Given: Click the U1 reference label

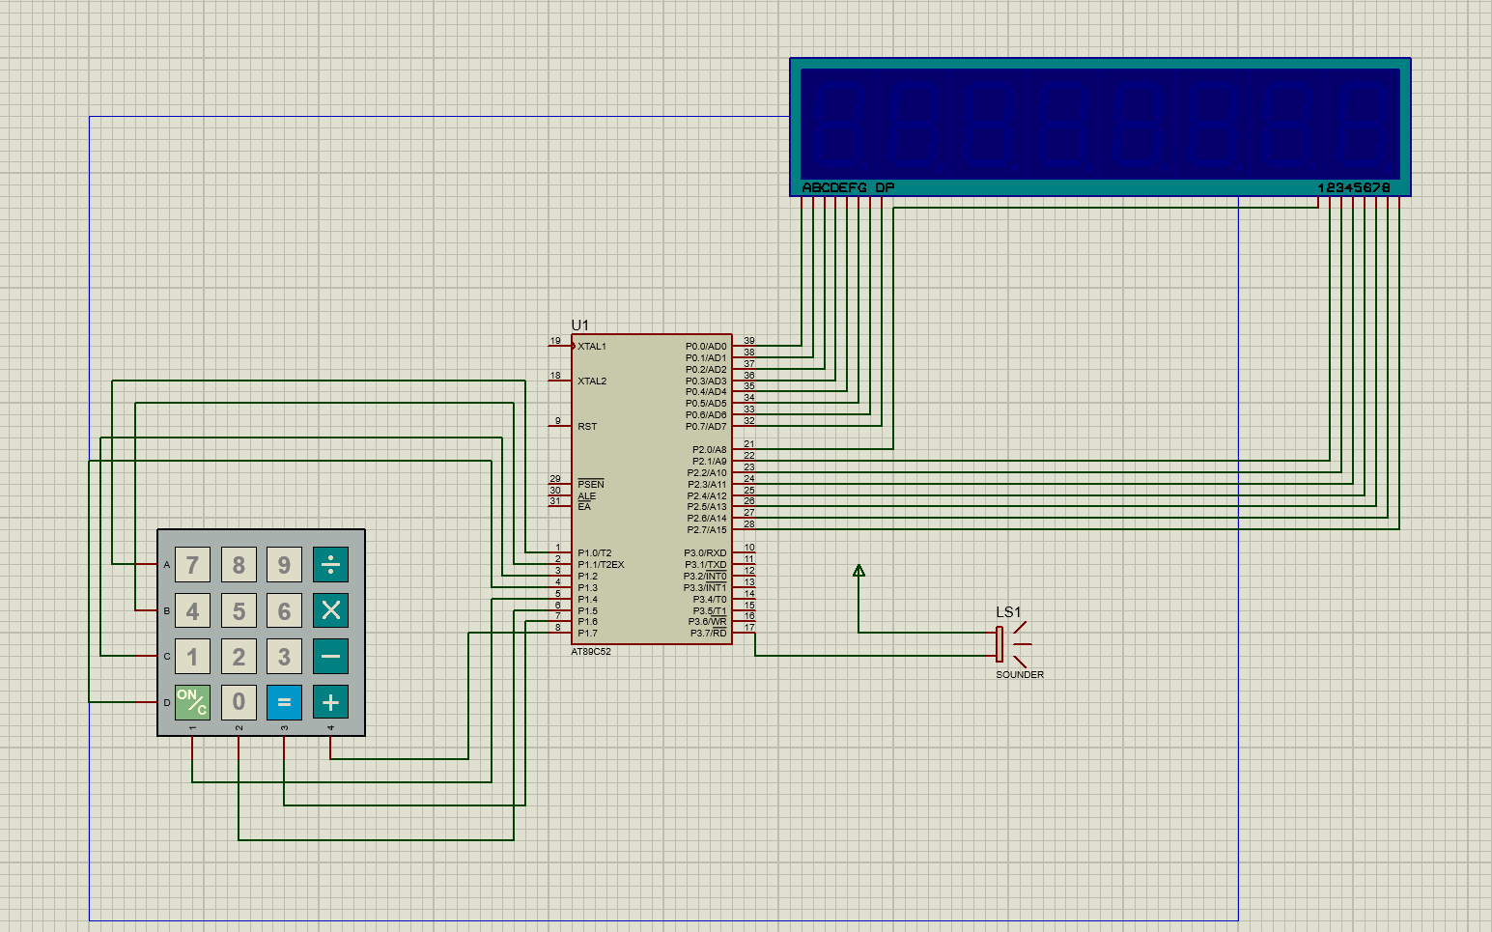Looking at the screenshot, I should (579, 325).
